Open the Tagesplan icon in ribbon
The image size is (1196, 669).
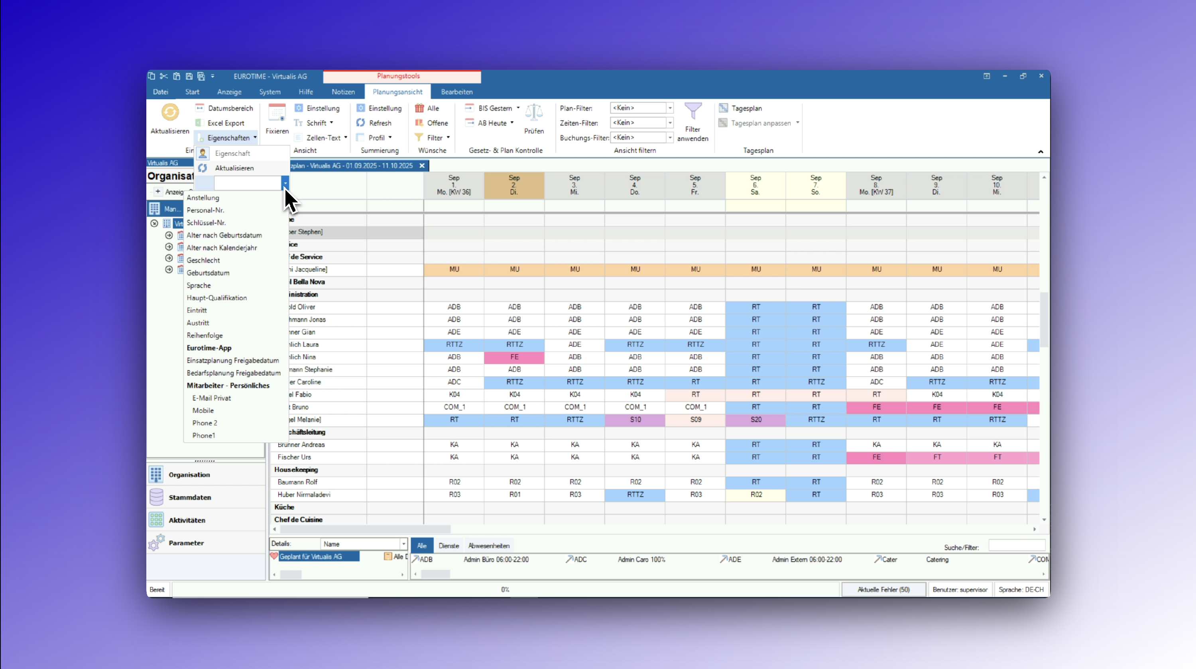[x=723, y=108]
